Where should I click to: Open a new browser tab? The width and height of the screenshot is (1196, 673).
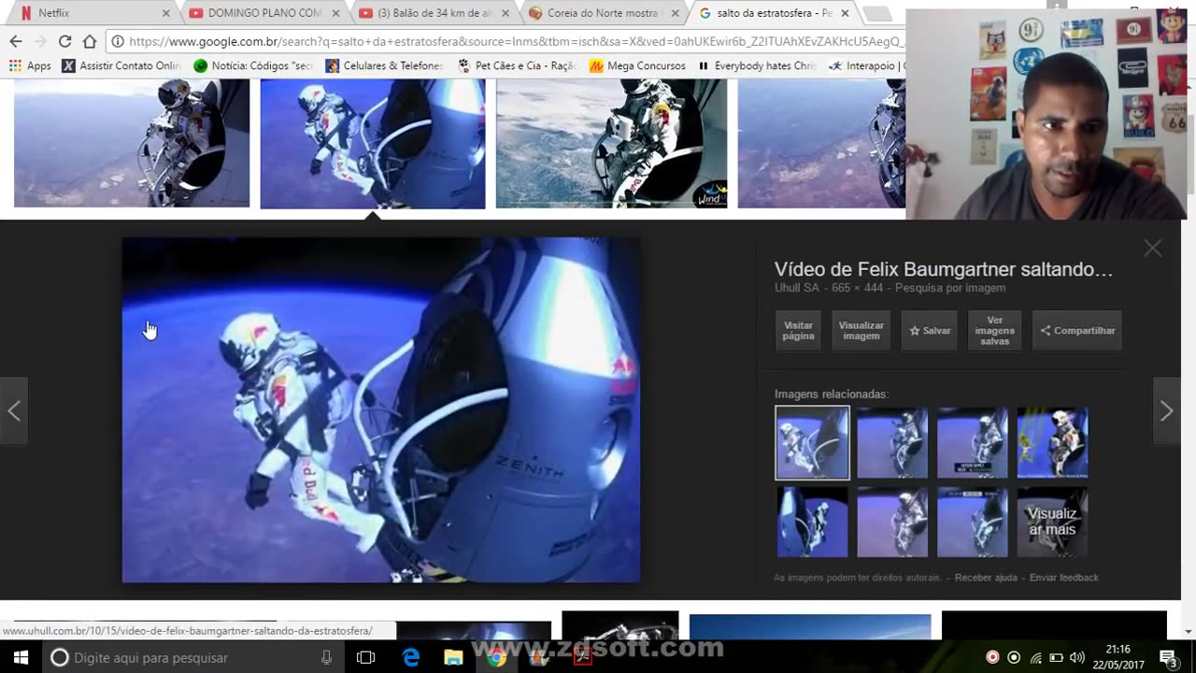coord(876,13)
